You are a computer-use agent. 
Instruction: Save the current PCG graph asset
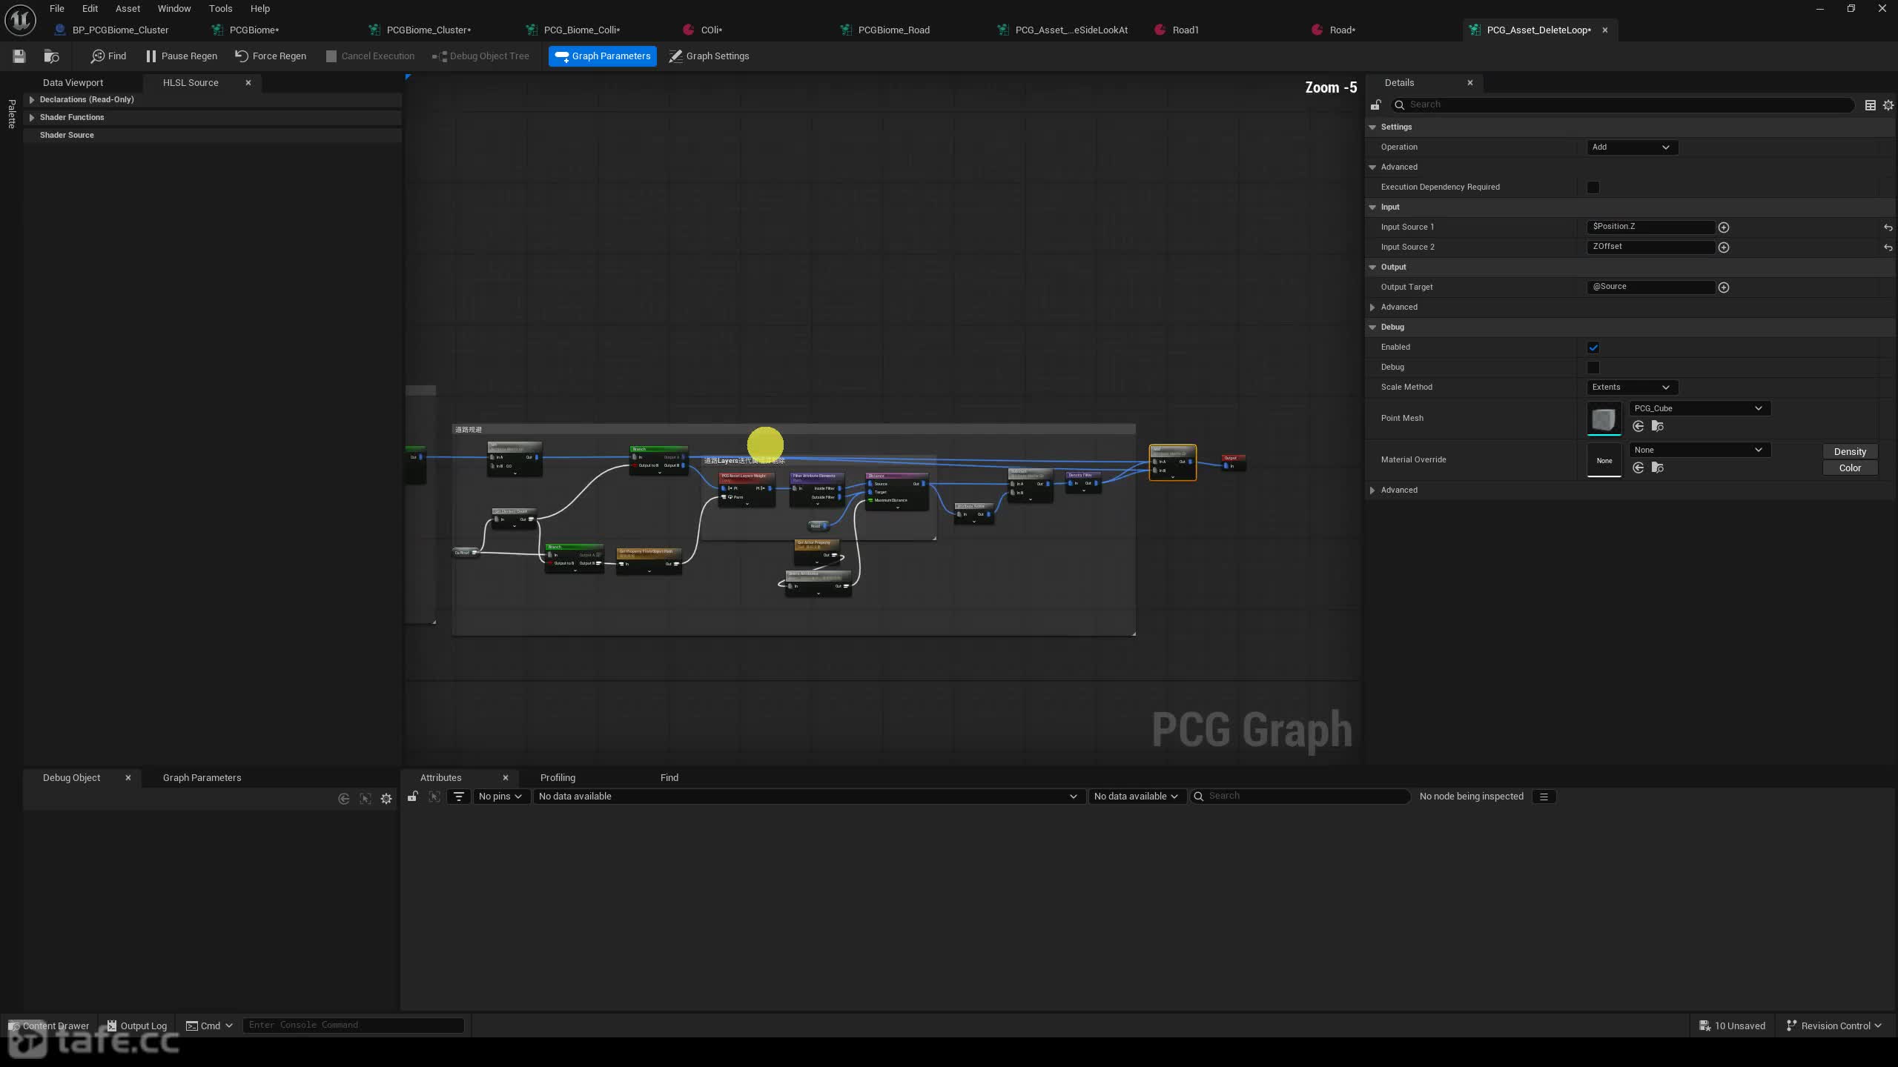click(19, 56)
